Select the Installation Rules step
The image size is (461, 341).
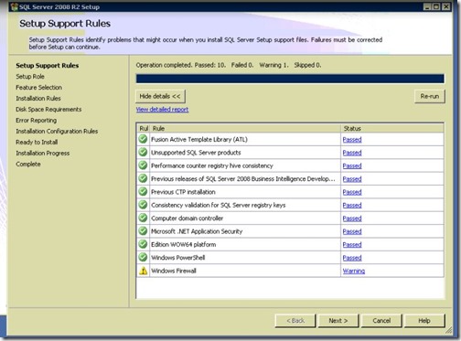38,99
